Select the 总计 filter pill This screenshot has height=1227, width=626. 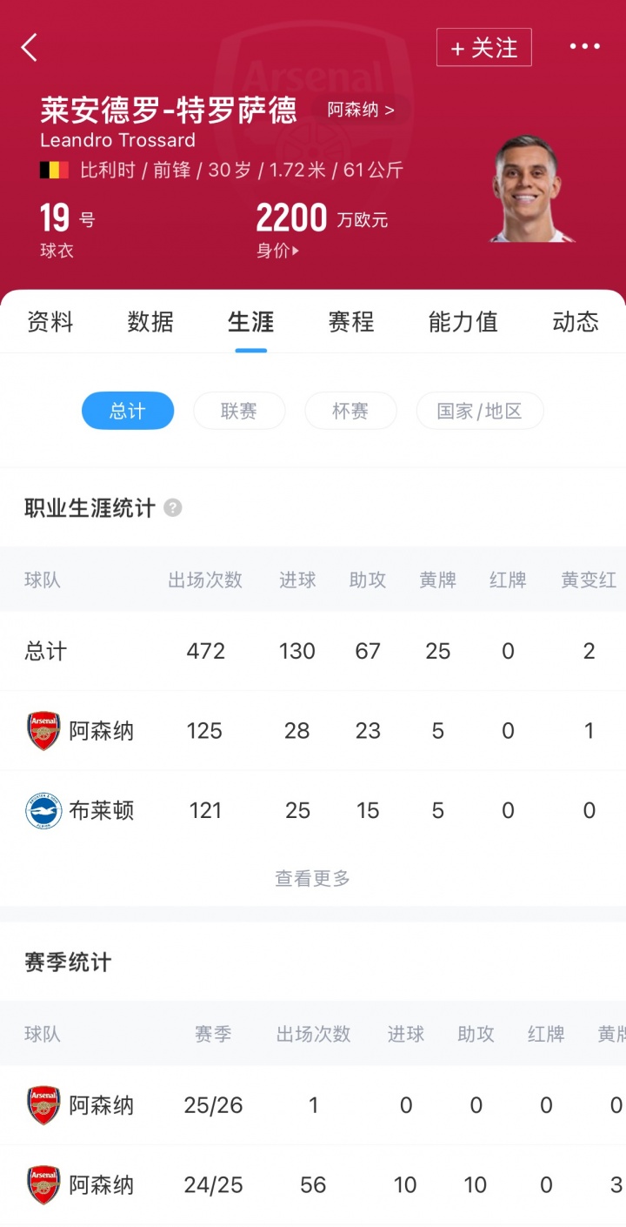(x=128, y=412)
